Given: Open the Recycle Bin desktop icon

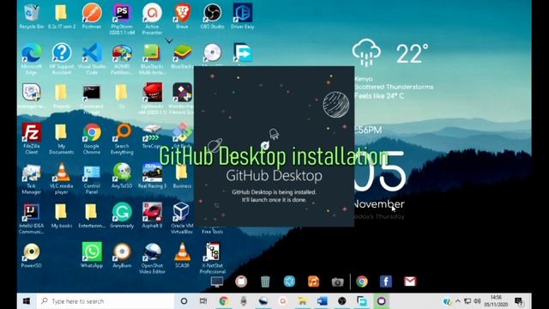Looking at the screenshot, I should pos(32,15).
